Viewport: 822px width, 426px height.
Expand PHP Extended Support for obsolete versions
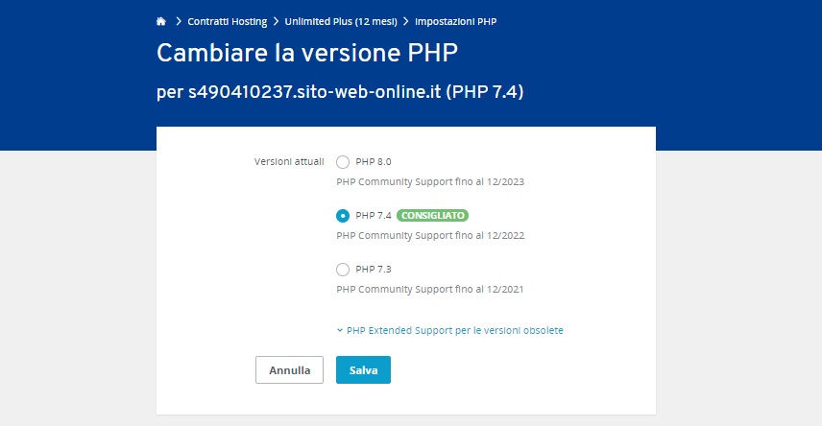coord(454,330)
